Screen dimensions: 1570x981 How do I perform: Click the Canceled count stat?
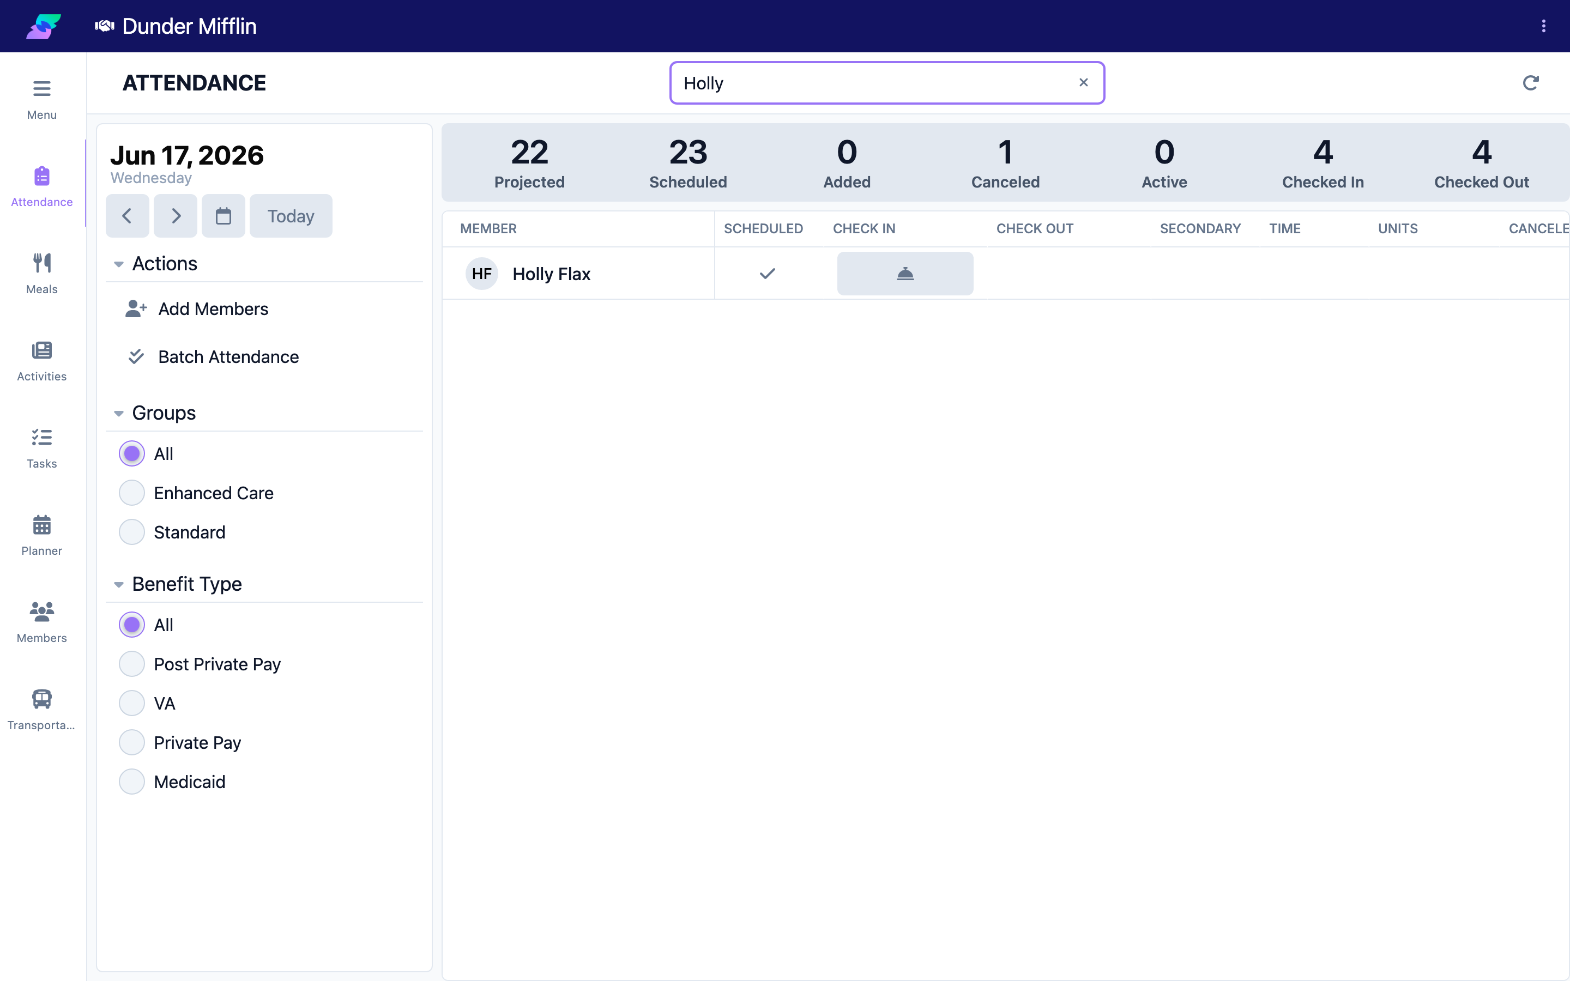pos(1005,163)
